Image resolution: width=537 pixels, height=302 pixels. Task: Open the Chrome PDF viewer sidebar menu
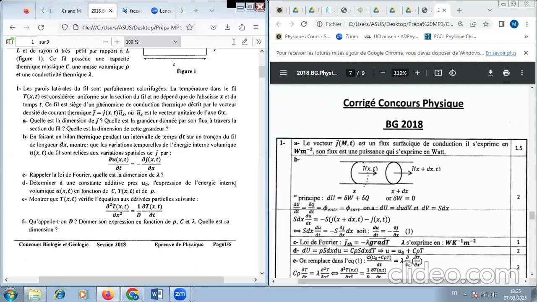(283, 73)
